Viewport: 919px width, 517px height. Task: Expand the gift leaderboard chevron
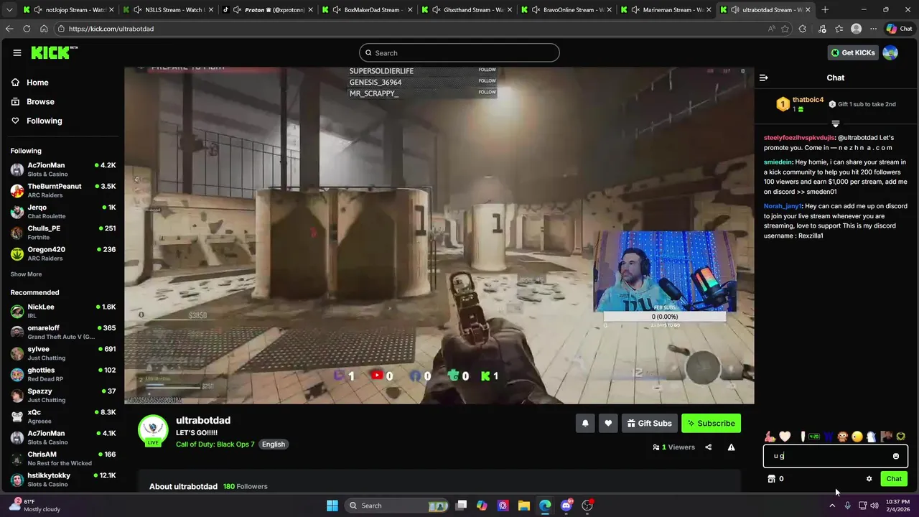point(835,124)
